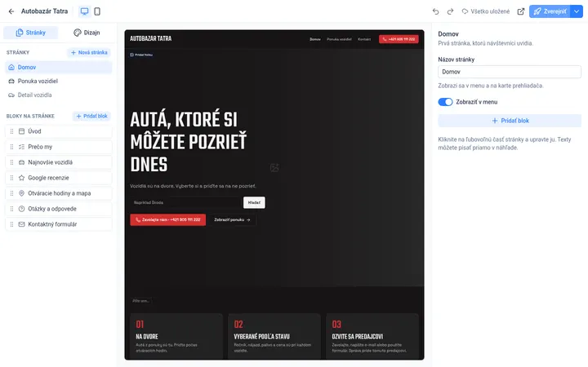Grab the drag handle of Najnovšie vozidlá block
This screenshot has height=367, width=588.
(11, 162)
